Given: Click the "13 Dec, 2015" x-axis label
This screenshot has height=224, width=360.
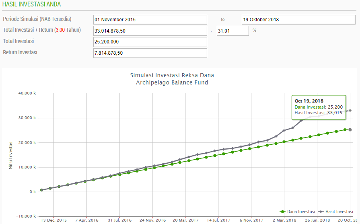Looking at the screenshot, I should 53,220.
